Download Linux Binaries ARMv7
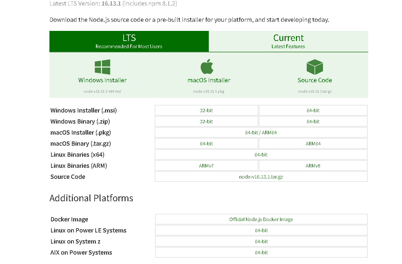This screenshot has width=402, height=264. pyautogui.click(x=207, y=166)
